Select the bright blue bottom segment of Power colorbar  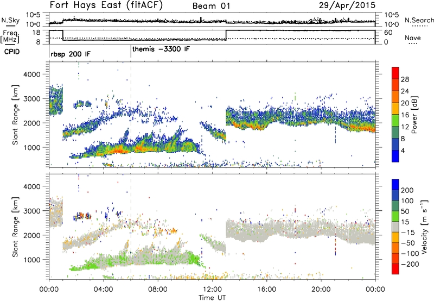point(395,156)
